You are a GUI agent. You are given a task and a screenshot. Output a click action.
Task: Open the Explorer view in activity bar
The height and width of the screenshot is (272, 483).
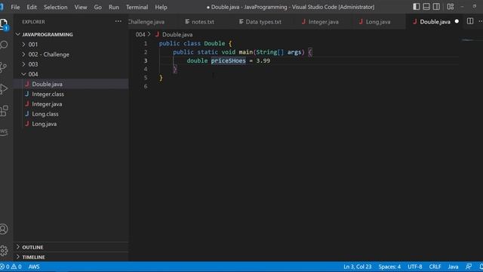4,24
